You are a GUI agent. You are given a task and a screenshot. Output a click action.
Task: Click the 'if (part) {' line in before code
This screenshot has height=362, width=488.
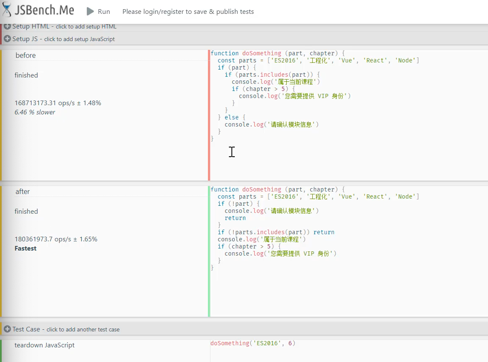pos(237,67)
